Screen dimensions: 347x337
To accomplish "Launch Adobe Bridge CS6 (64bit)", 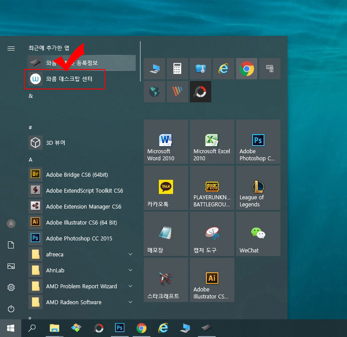I will [x=82, y=174].
